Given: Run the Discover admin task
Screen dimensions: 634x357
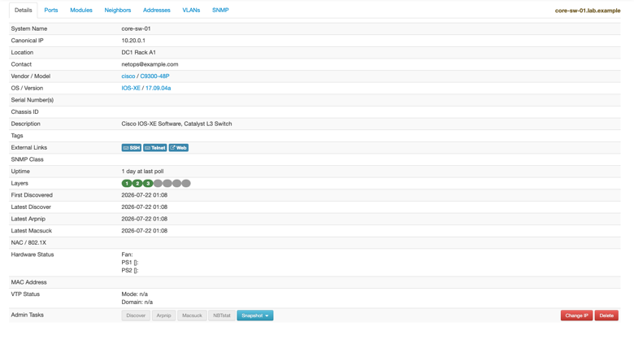Looking at the screenshot, I should pyautogui.click(x=136, y=316).
